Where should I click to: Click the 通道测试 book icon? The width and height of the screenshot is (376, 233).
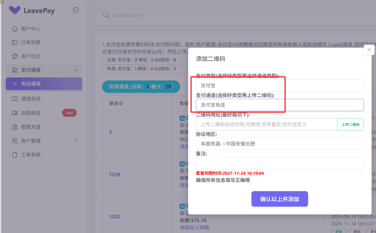15,99
